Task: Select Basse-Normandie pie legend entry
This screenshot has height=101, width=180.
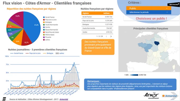Action: click(51, 30)
